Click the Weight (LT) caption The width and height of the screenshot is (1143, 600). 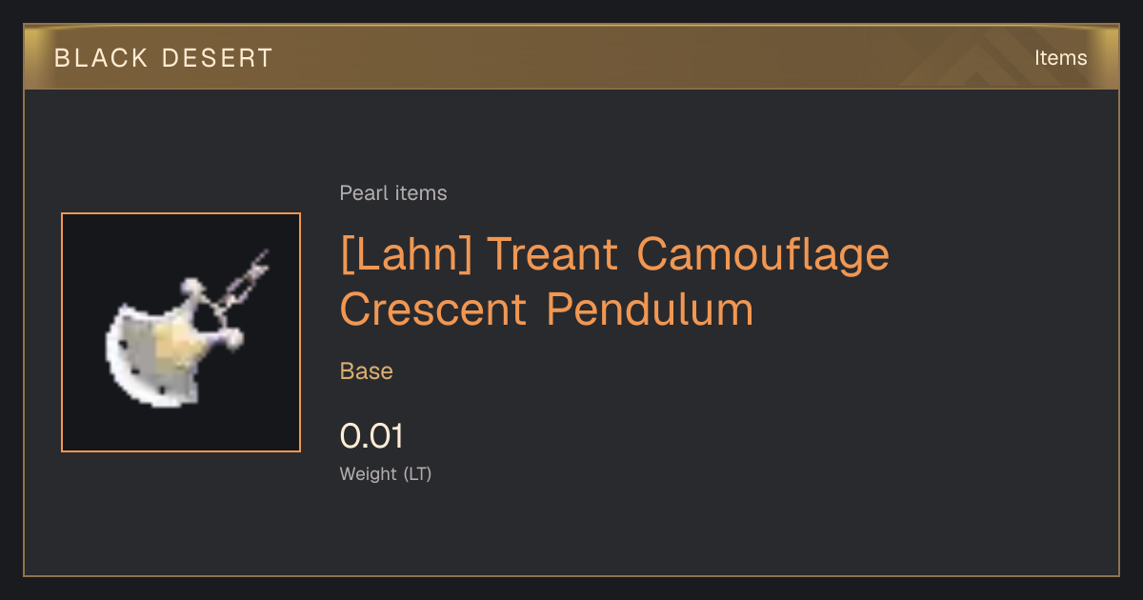[x=386, y=473]
